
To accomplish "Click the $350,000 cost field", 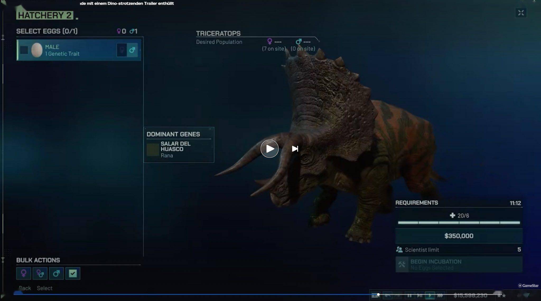I will [459, 236].
